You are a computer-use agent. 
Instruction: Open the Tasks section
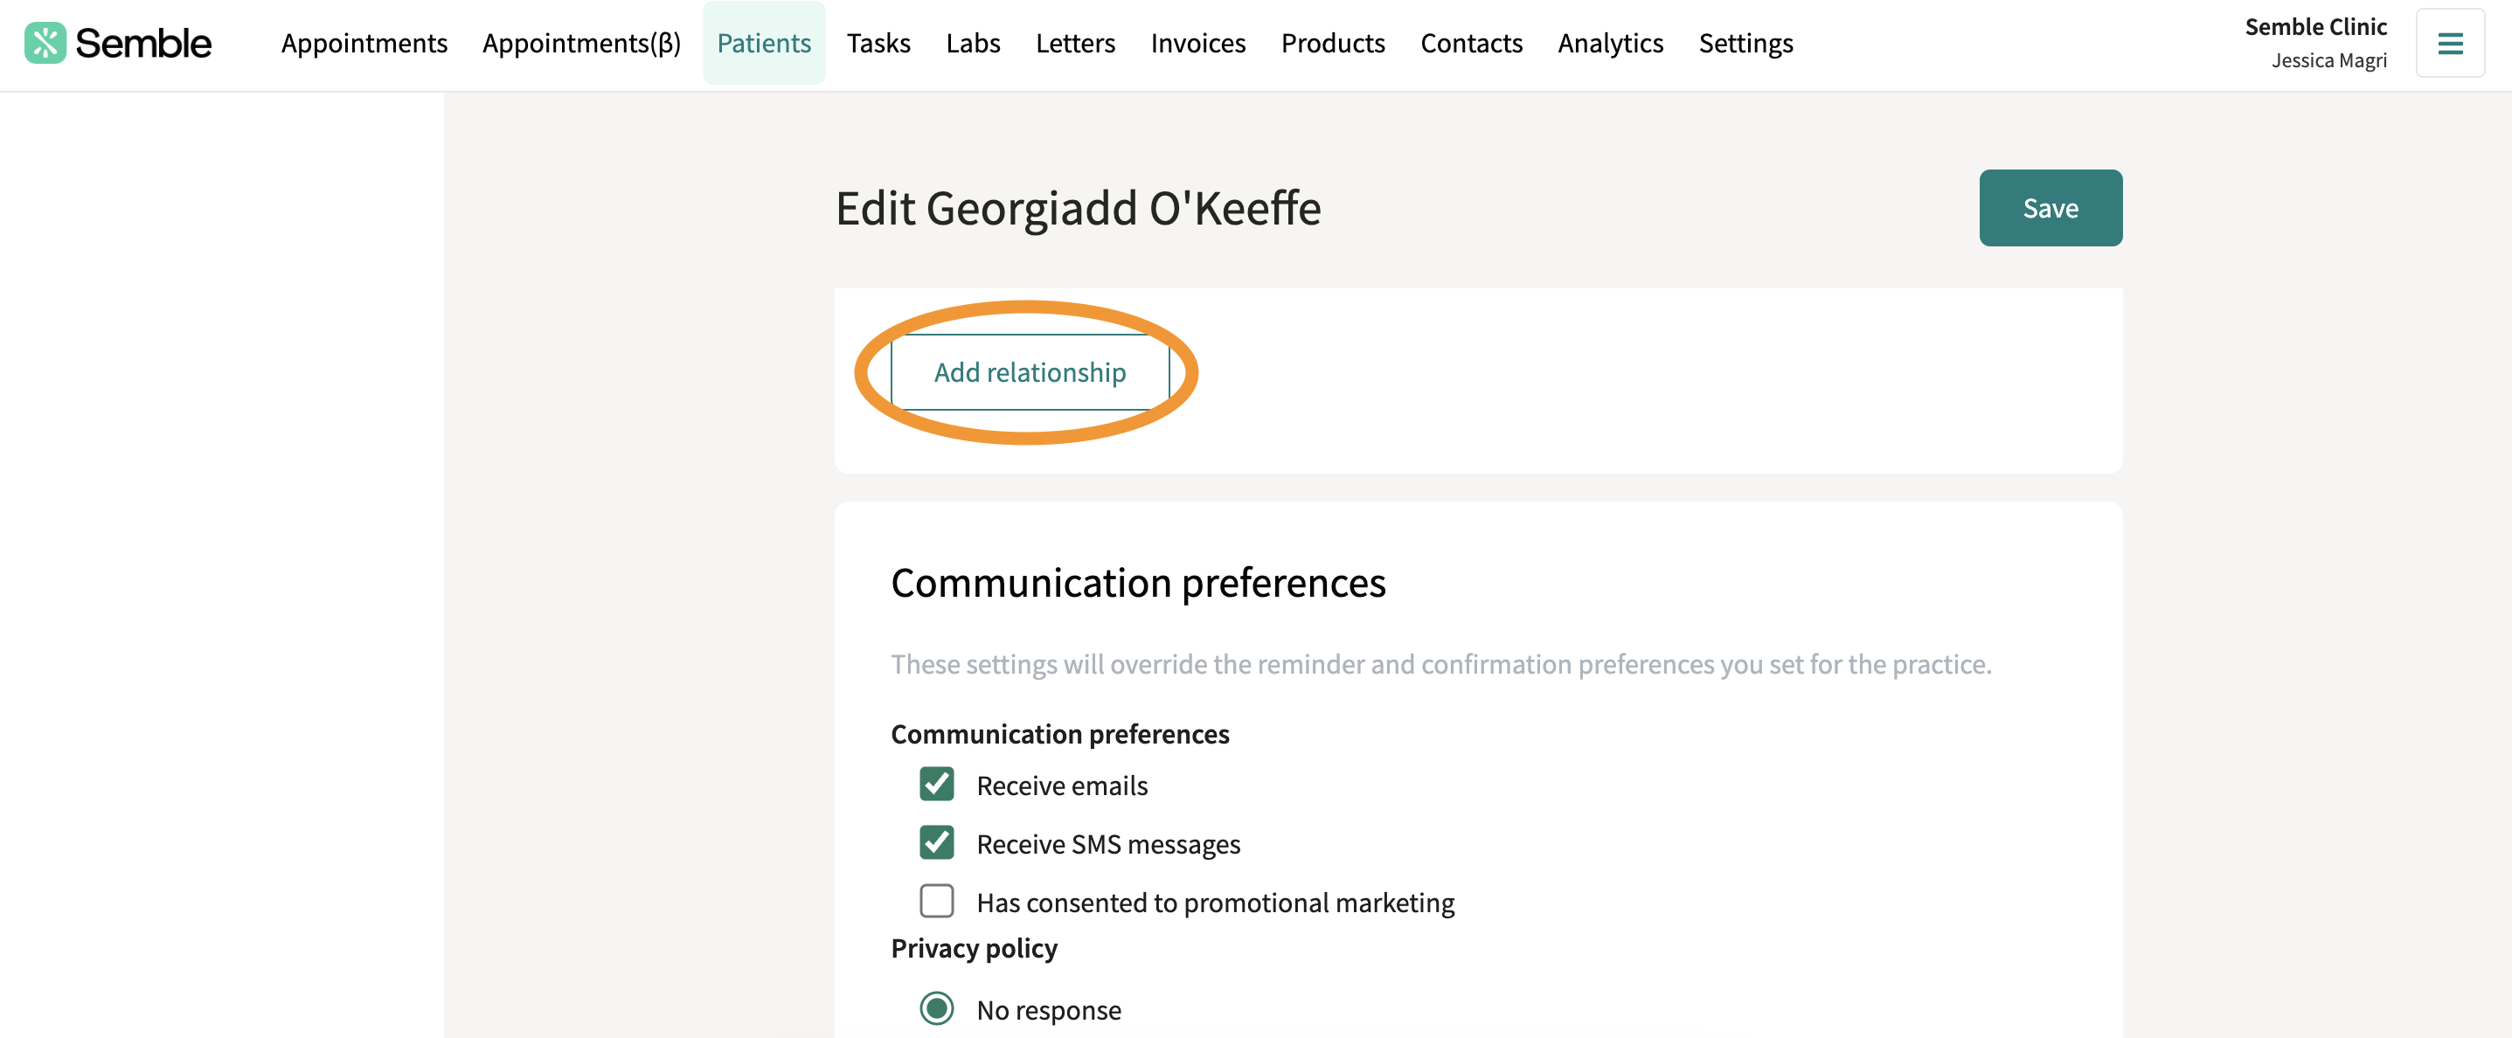click(878, 43)
